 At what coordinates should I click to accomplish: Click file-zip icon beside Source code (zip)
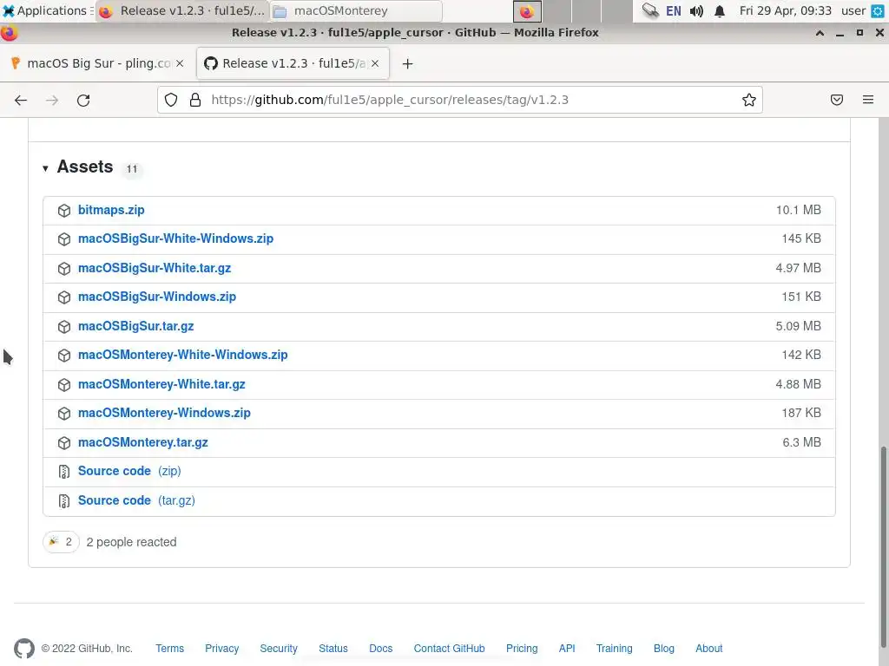click(64, 472)
